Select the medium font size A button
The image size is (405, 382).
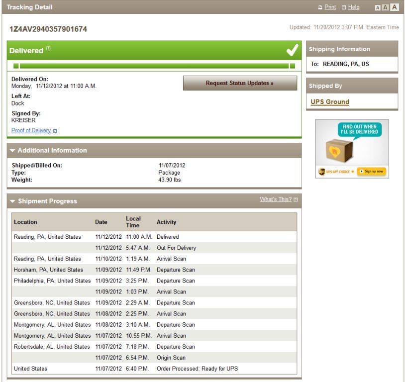pyautogui.click(x=386, y=7)
